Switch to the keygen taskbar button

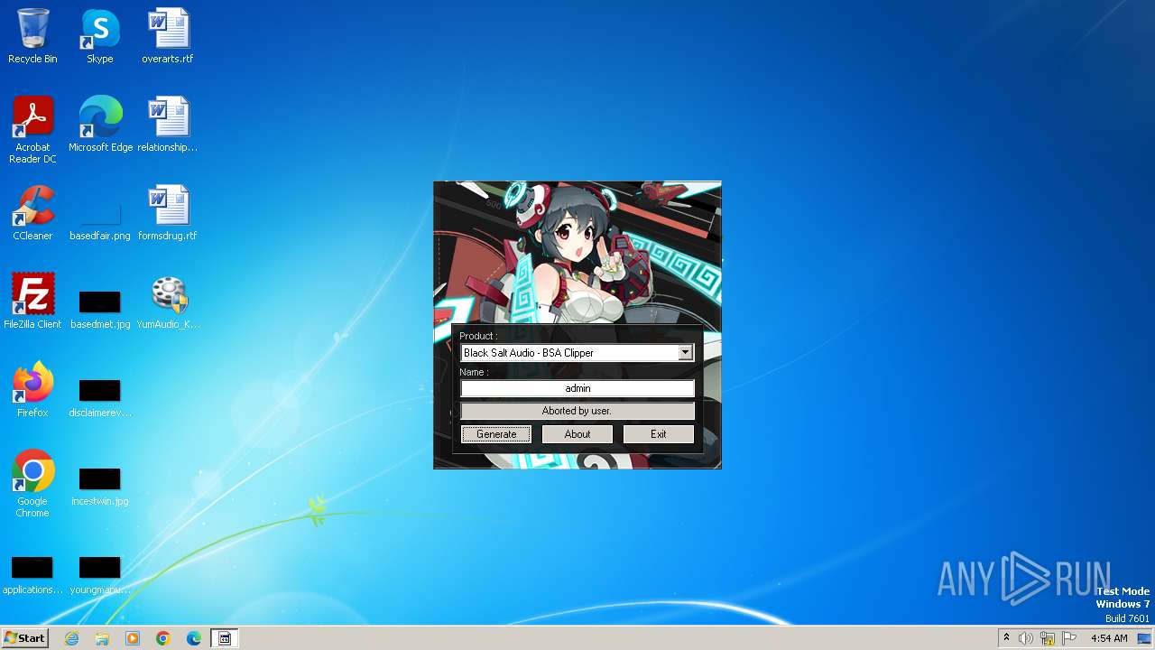225,638
